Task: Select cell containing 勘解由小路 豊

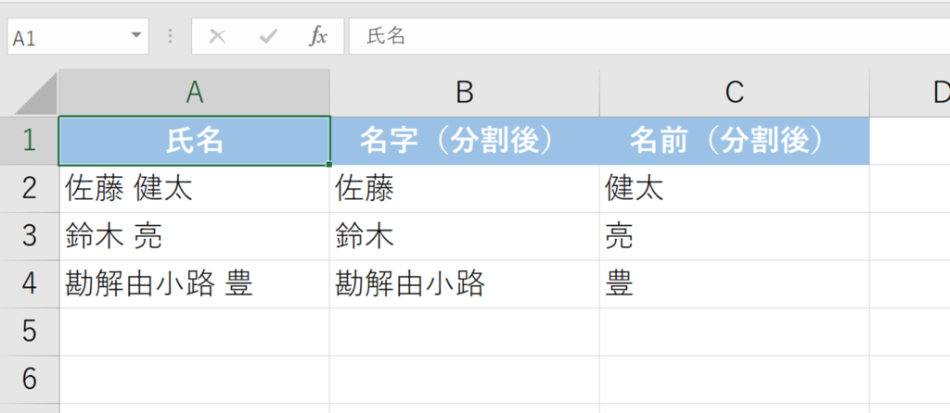Action: pyautogui.click(x=194, y=284)
